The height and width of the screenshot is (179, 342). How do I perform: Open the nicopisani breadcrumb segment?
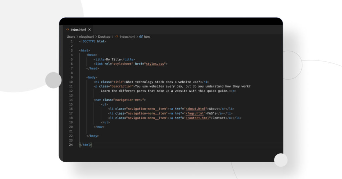[87, 37]
